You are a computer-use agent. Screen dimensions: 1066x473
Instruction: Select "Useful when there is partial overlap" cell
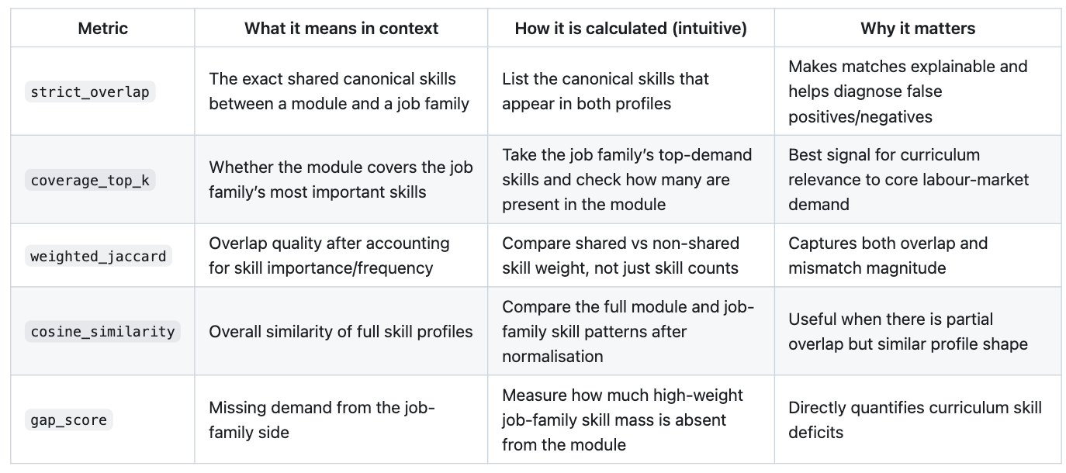(908, 331)
